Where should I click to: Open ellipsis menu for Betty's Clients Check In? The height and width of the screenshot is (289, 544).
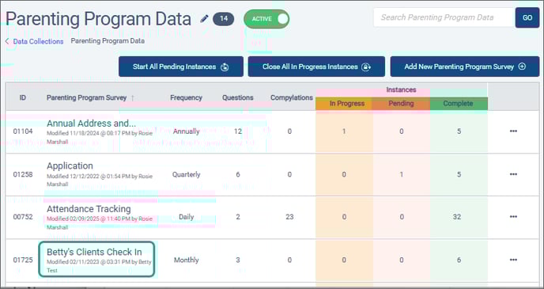513,260
